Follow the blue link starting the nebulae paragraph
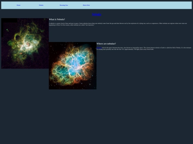This screenshot has height=144, width=193. pyautogui.click(x=99, y=48)
